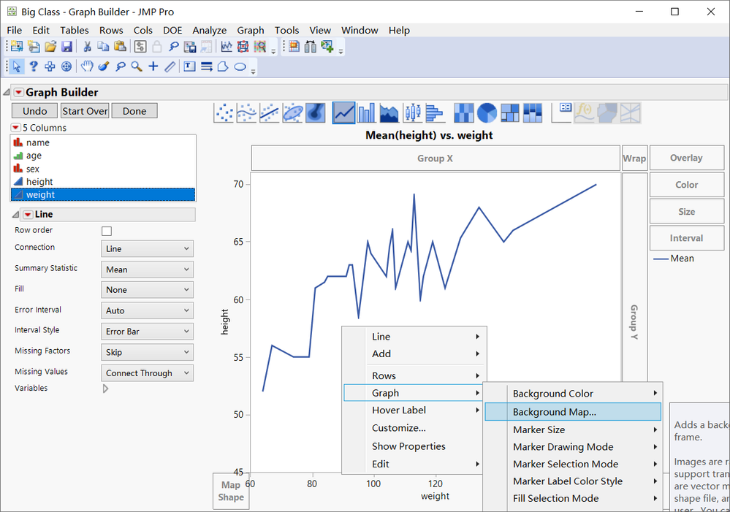Enable the Row order checkbox
The height and width of the screenshot is (512, 730).
(x=107, y=231)
